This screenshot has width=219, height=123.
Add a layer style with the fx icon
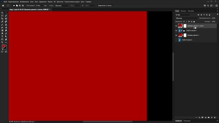click(199, 118)
